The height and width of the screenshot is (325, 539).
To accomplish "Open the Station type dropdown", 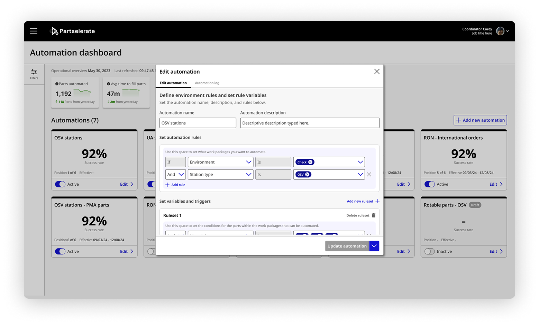I will (220, 174).
